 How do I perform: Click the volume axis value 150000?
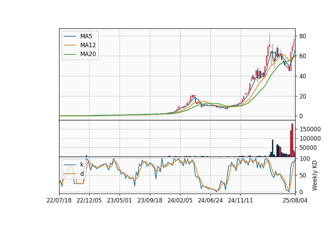[x=310, y=129]
